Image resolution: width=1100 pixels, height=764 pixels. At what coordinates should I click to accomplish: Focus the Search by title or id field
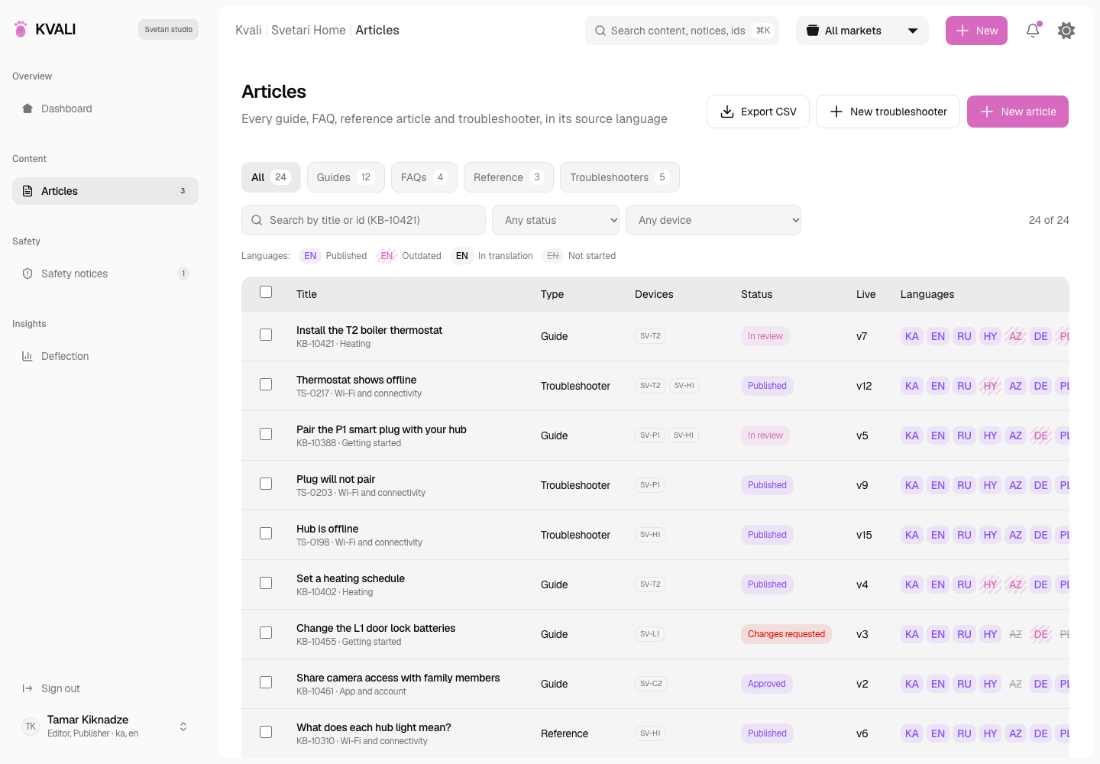(x=364, y=220)
